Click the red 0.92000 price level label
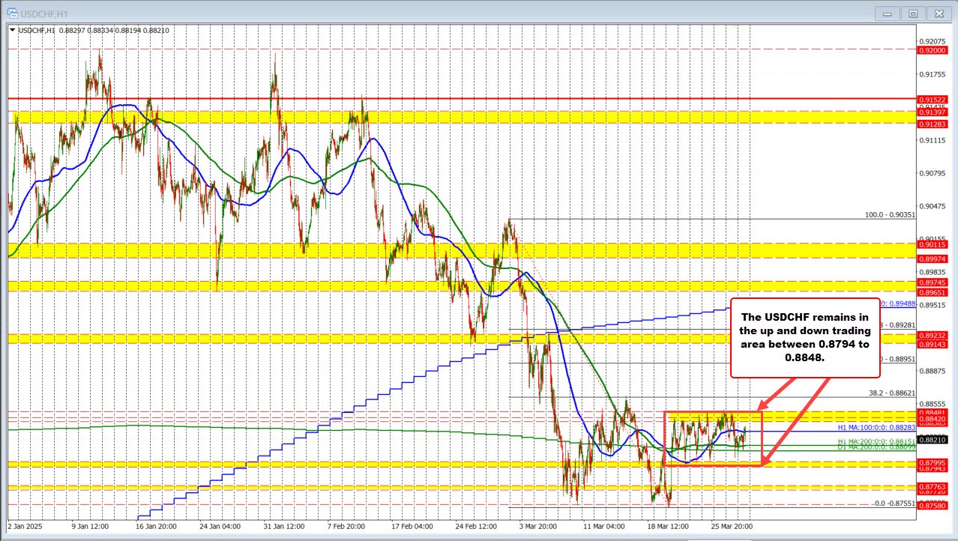 932,49
